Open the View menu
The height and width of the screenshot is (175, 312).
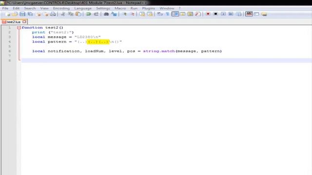(x=44, y=8)
